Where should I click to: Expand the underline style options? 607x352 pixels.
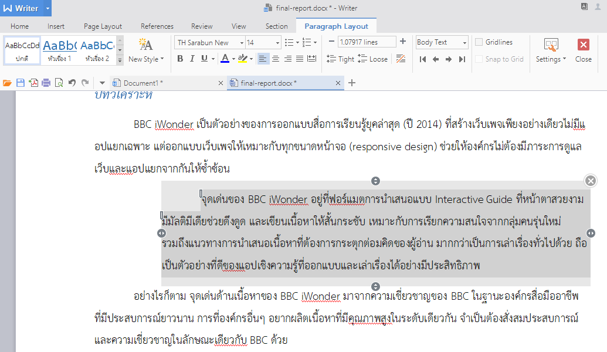(x=213, y=59)
